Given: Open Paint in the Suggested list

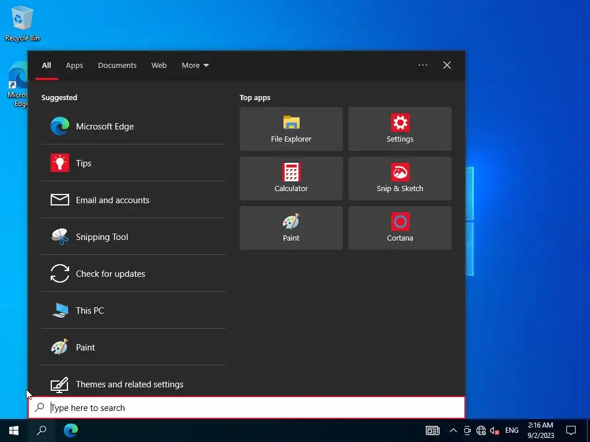Looking at the screenshot, I should pos(134,347).
